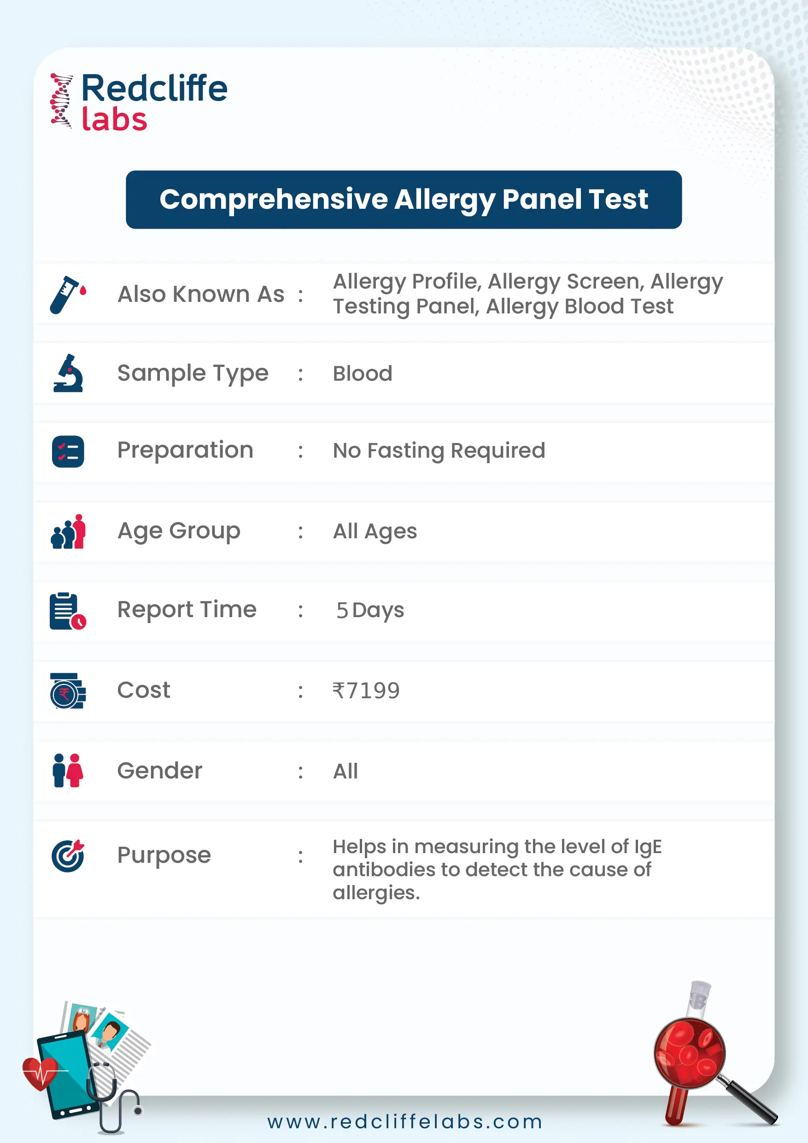This screenshot has width=808, height=1143.
Task: Click the test tube blood drop icon
Action: point(68,295)
